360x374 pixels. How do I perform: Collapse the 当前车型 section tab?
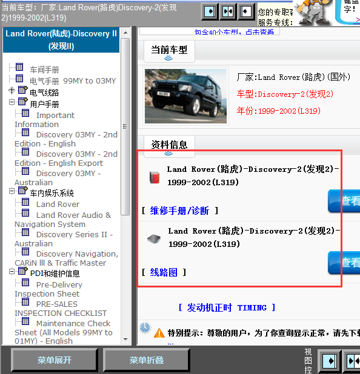coord(169,51)
